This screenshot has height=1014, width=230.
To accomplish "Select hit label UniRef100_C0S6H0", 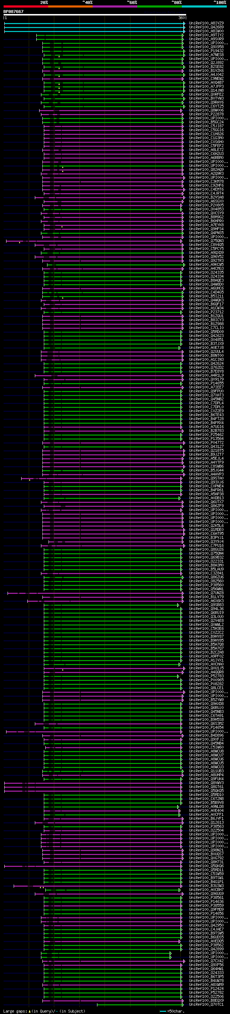I will click(x=206, y=142).
